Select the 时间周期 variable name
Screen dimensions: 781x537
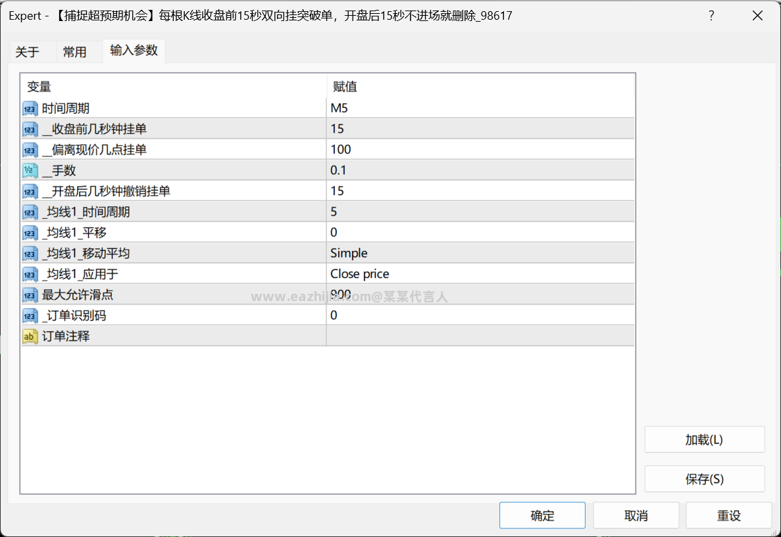pos(66,108)
